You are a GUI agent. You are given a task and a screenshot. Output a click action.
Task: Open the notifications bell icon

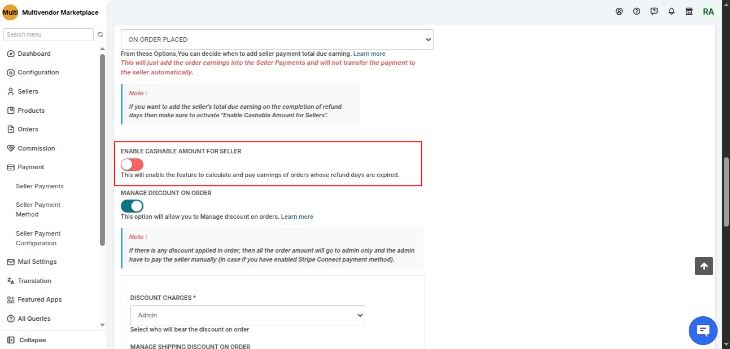coord(671,11)
